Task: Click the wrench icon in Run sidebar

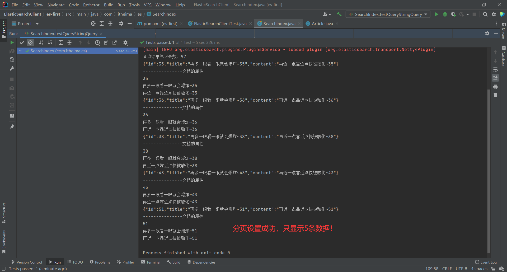Action: click(12, 69)
